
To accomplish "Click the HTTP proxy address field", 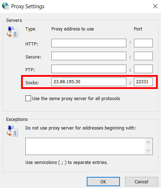I will coord(89,43).
